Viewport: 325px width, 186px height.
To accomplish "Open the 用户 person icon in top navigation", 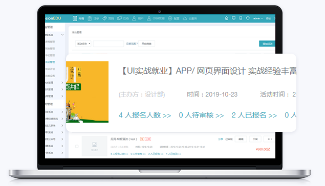I will pyautogui.click(x=134, y=18).
